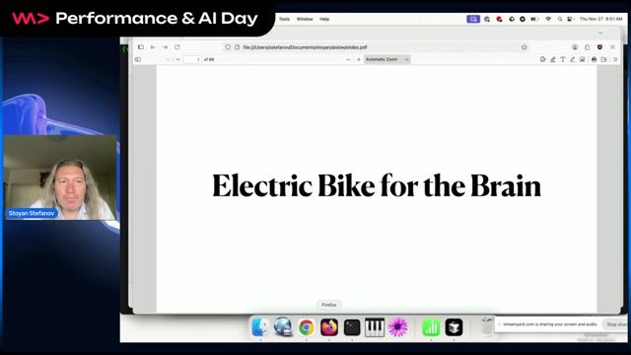Open Spotlight search in menu bar
Image resolution: width=631 pixels, height=355 pixels.
tap(560, 19)
